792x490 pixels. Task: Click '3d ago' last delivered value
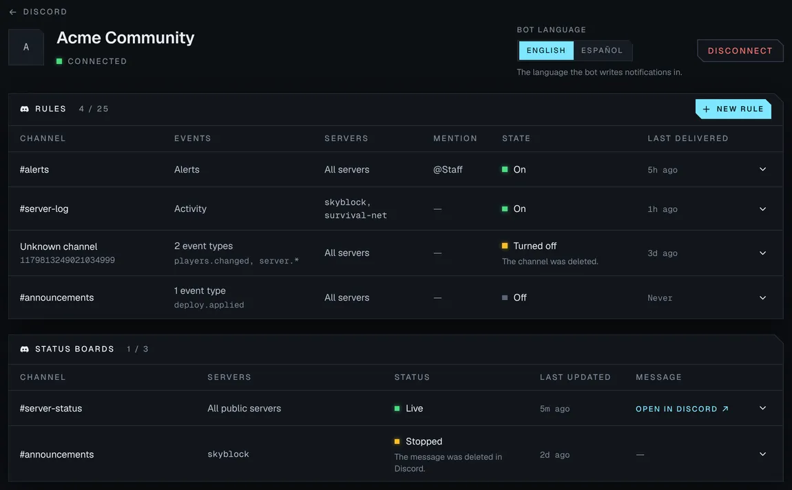[x=663, y=253]
